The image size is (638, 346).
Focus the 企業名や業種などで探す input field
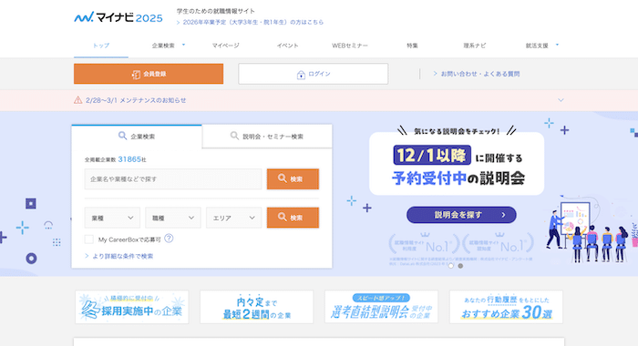click(x=173, y=178)
